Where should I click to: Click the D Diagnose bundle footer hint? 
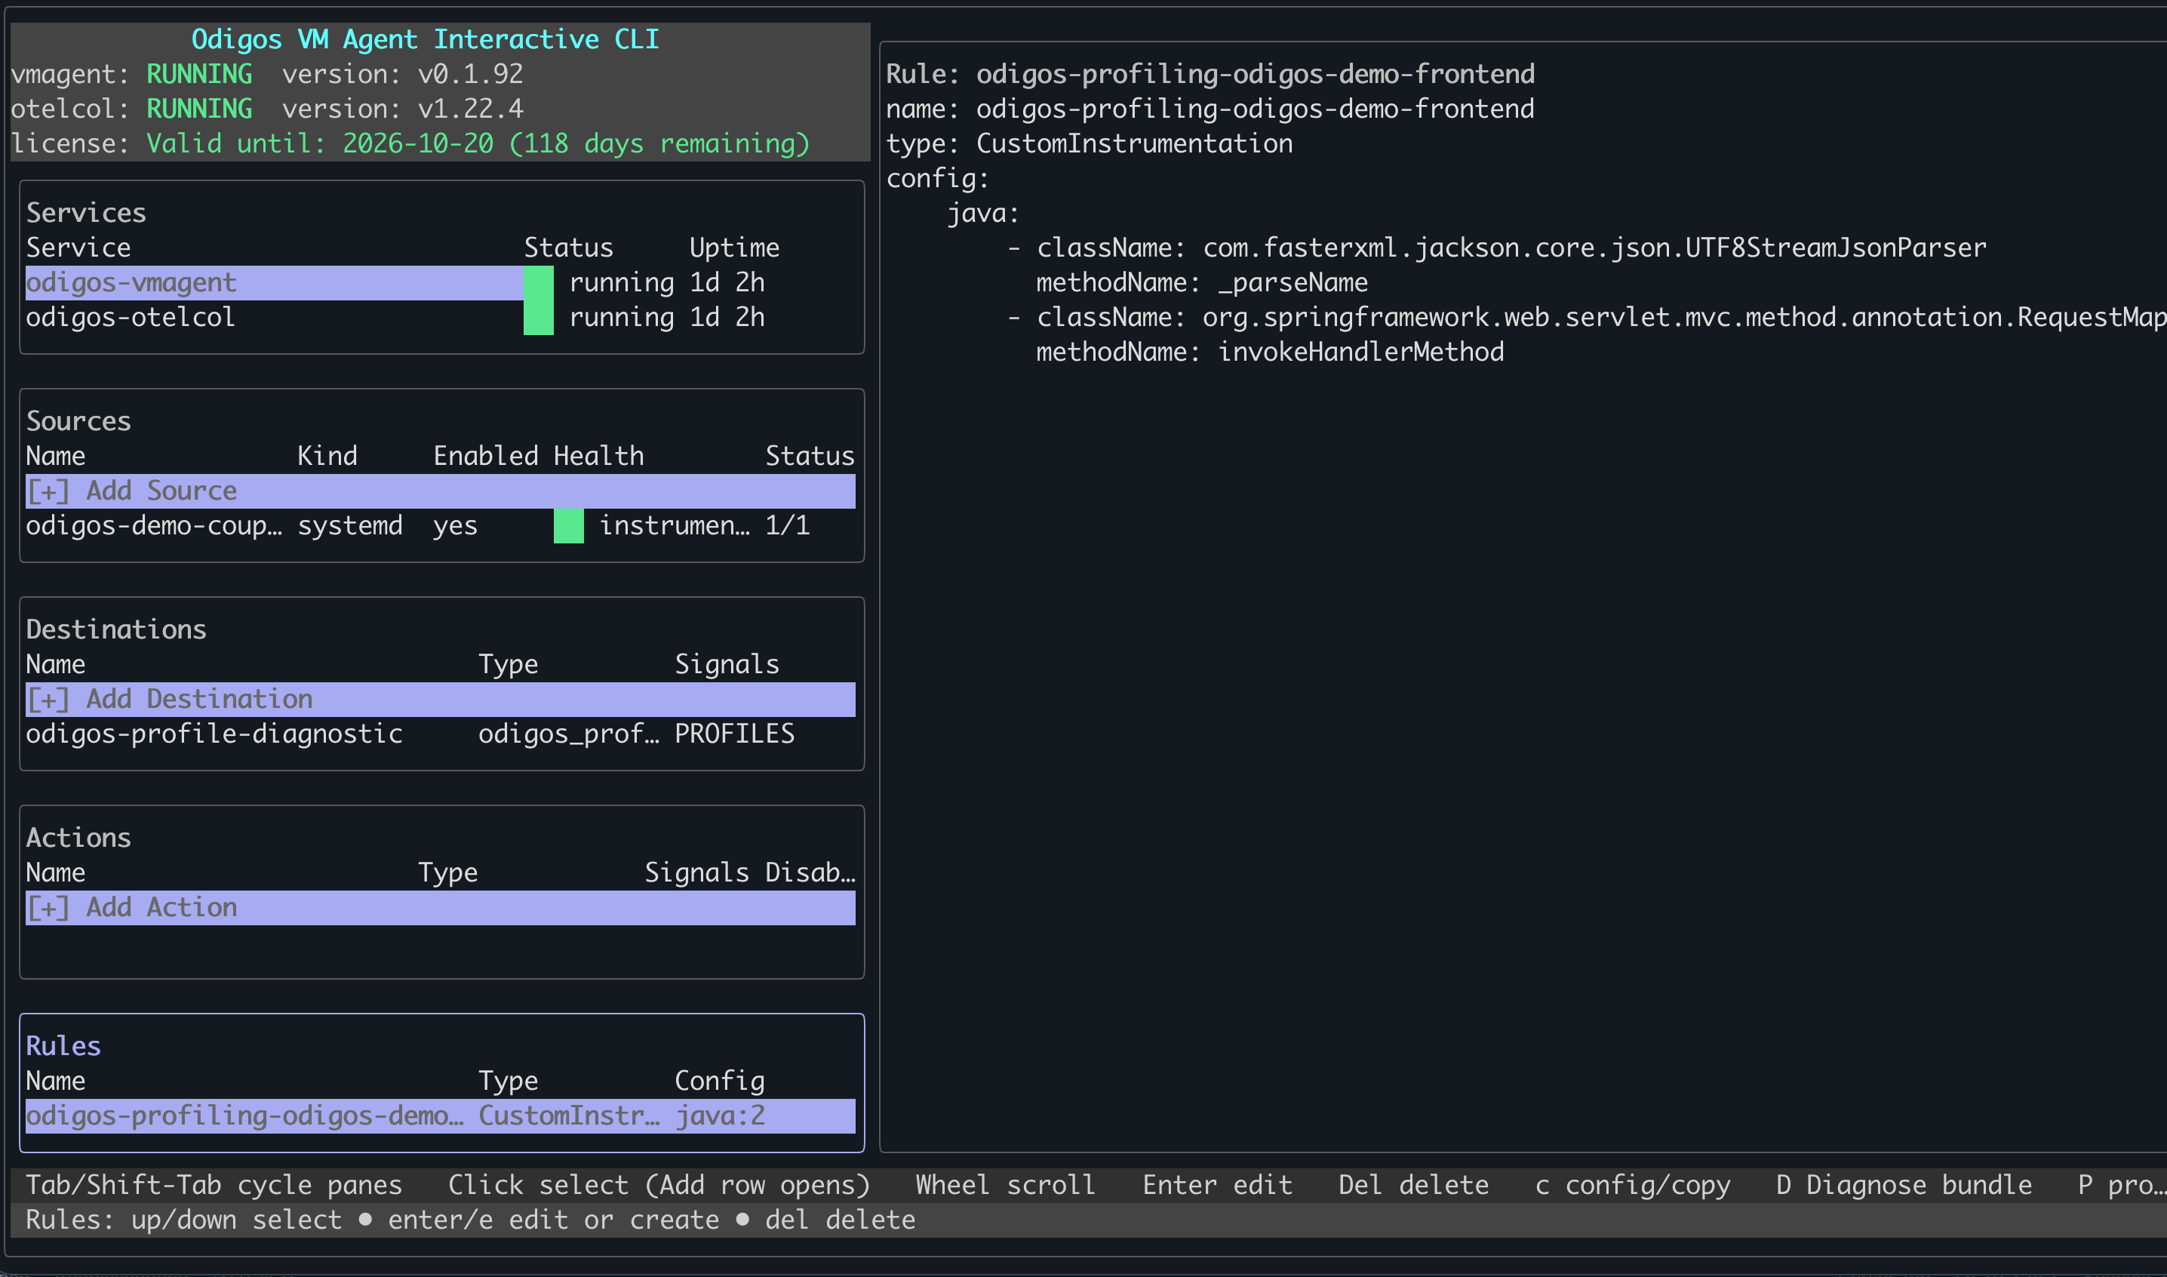coord(1904,1185)
